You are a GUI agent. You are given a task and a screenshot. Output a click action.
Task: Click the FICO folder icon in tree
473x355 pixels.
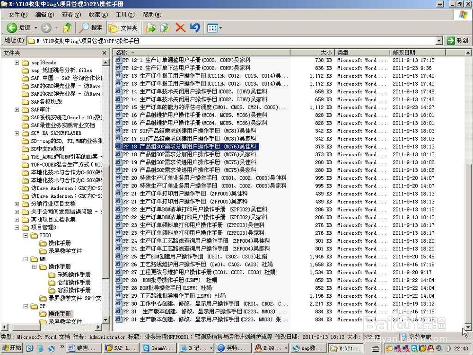click(x=35, y=235)
